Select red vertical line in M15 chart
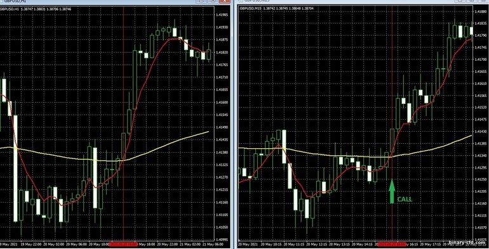The image size is (489, 249). 392,123
